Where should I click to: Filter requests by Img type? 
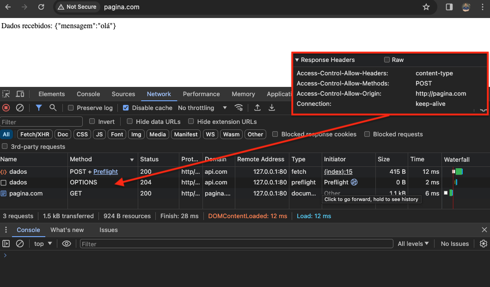(136, 134)
